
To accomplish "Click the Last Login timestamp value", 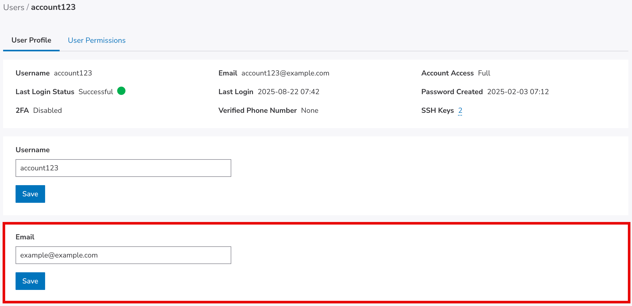I will [x=288, y=92].
